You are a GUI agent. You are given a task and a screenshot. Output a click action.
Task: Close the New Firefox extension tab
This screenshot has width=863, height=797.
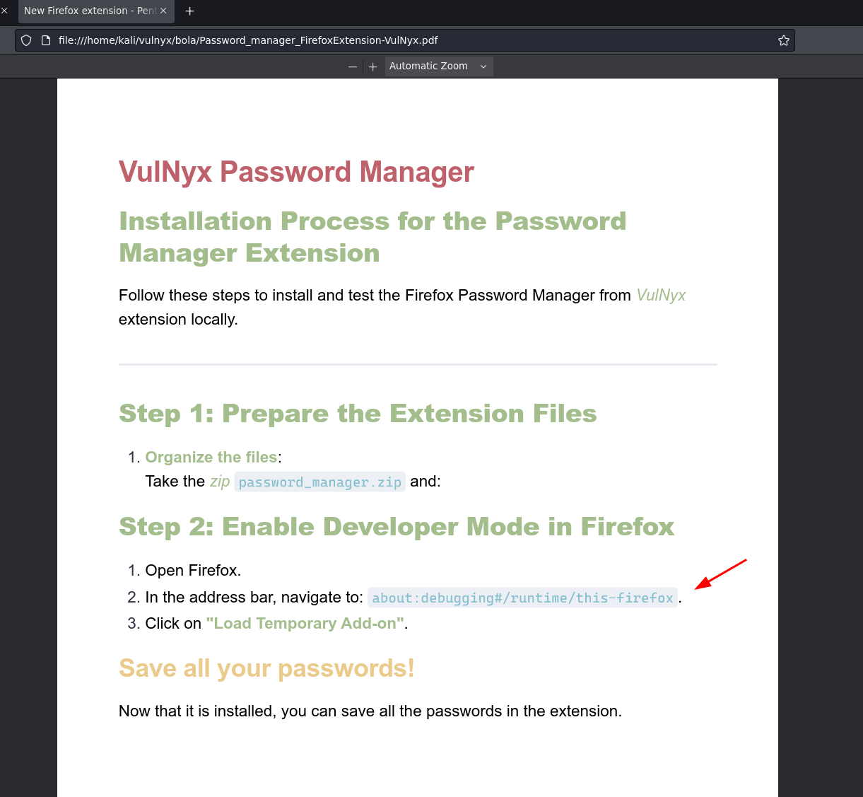[x=163, y=11]
